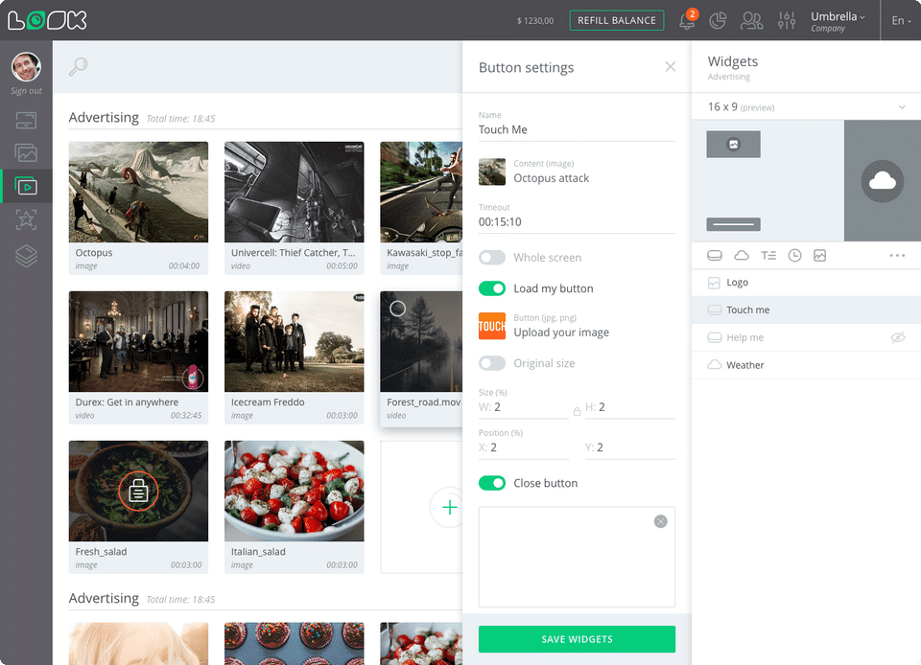The height and width of the screenshot is (665, 921).
Task: Add a clock widget from the toolbar
Action: [794, 255]
